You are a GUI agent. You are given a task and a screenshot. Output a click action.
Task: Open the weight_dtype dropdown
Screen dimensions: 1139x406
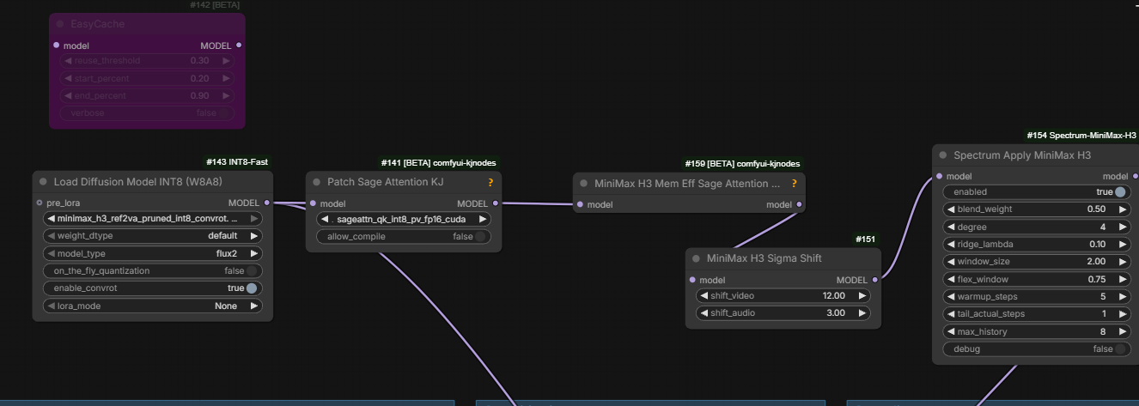[153, 236]
